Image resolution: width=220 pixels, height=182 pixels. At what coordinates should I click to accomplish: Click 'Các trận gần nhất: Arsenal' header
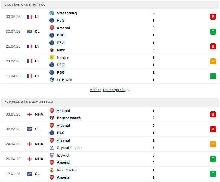click(29, 103)
